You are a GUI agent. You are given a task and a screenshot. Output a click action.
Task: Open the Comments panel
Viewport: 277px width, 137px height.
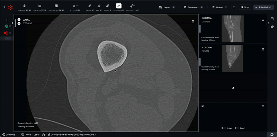(193, 7)
